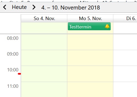The image size is (137, 97).
Task: Select the So 4. Nov. column header
Action: coord(44,18)
